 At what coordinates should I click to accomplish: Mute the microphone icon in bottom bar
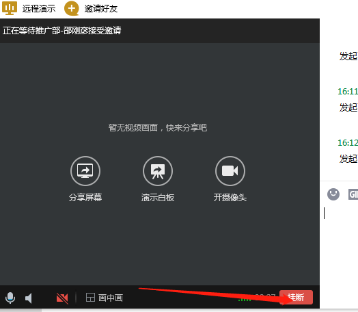click(x=10, y=298)
